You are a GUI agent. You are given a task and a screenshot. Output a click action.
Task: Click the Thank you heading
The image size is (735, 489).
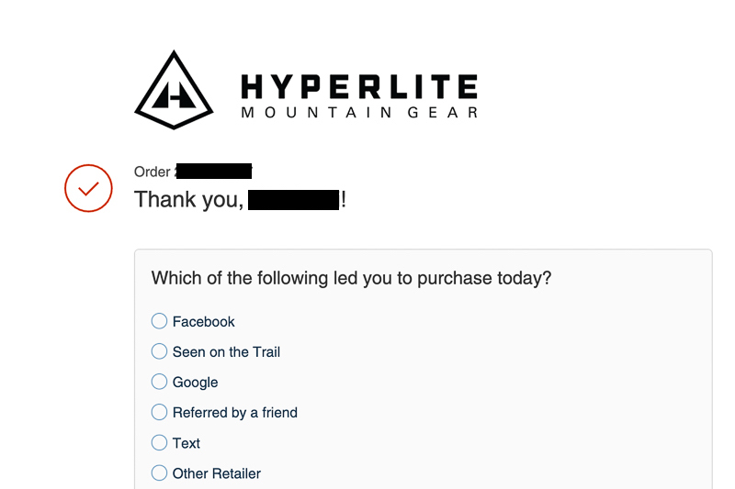coord(240,200)
